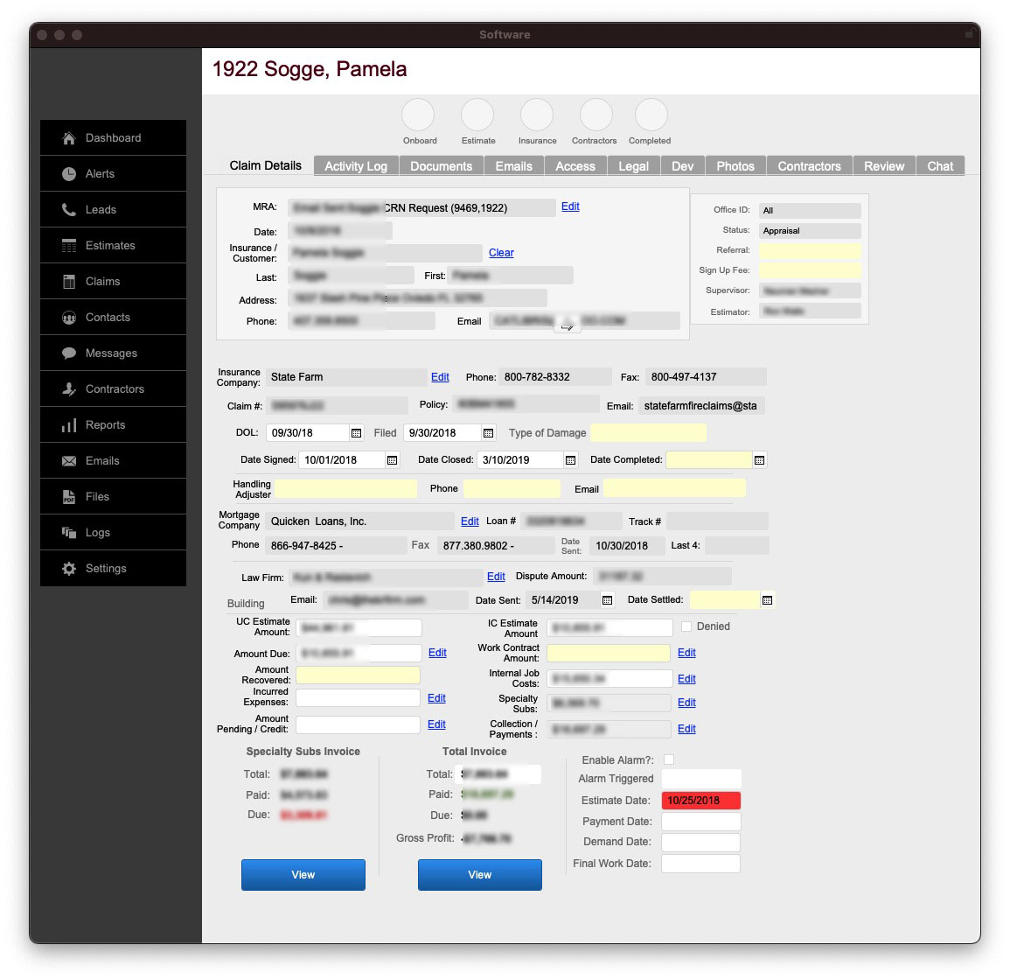The width and height of the screenshot is (1010, 980).
Task: Check the Enable Alarm checkbox
Action: tap(669, 759)
